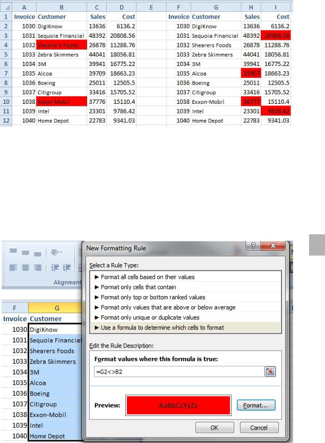Click the Align Text Left icon

13,267
